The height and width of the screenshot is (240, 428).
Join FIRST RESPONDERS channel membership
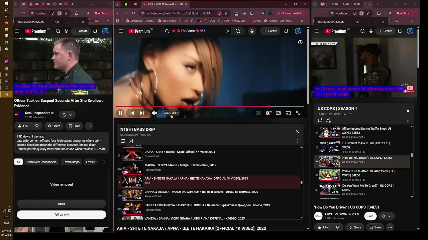370,216
